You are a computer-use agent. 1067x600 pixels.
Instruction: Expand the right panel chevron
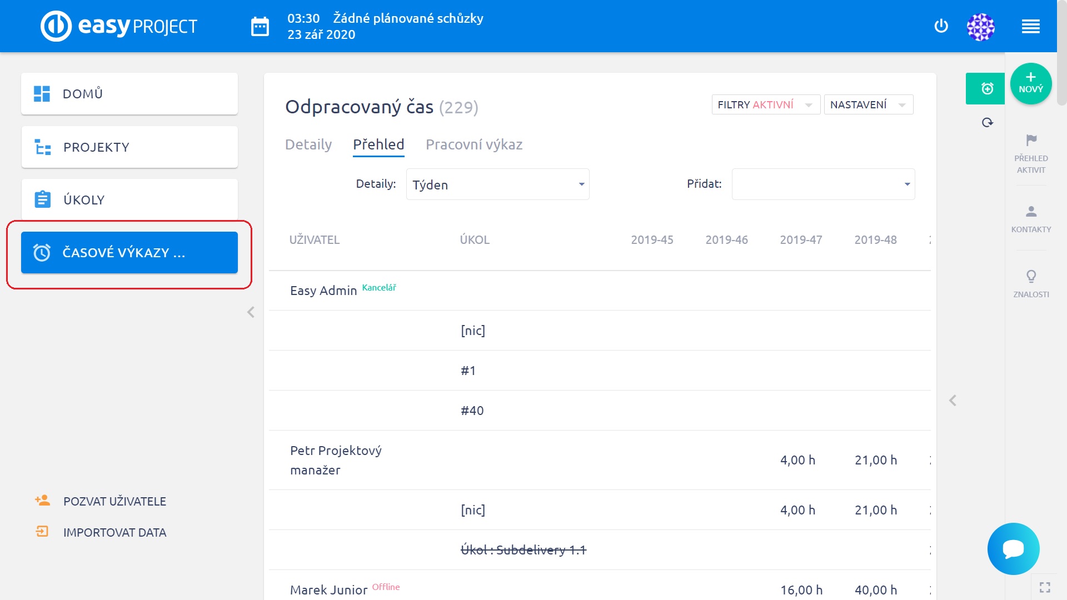pos(953,401)
